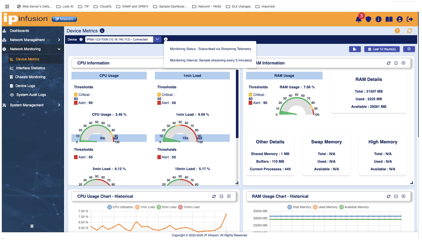Image resolution: width=422 pixels, height=241 pixels.
Task: Open the Look At bookmarks folder
Action: click(x=65, y=6)
